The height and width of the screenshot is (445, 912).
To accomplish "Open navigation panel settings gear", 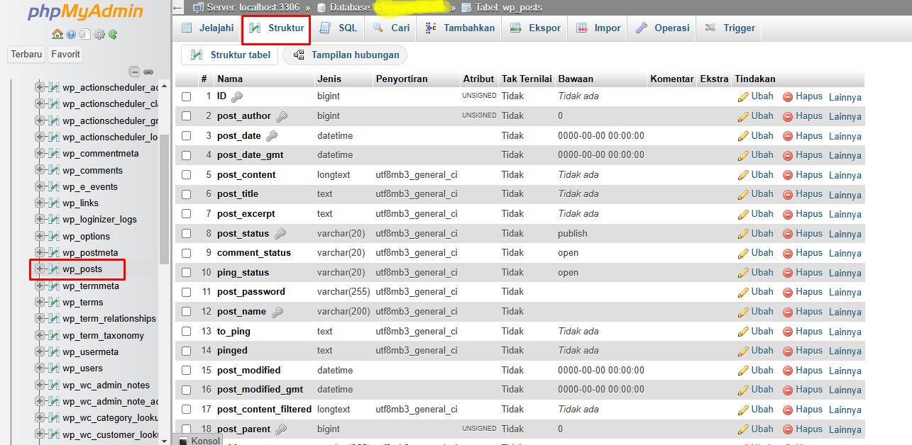I will 99,34.
